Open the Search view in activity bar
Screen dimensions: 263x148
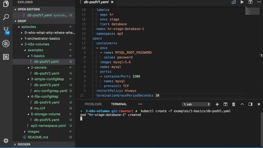[x=6, y=17]
